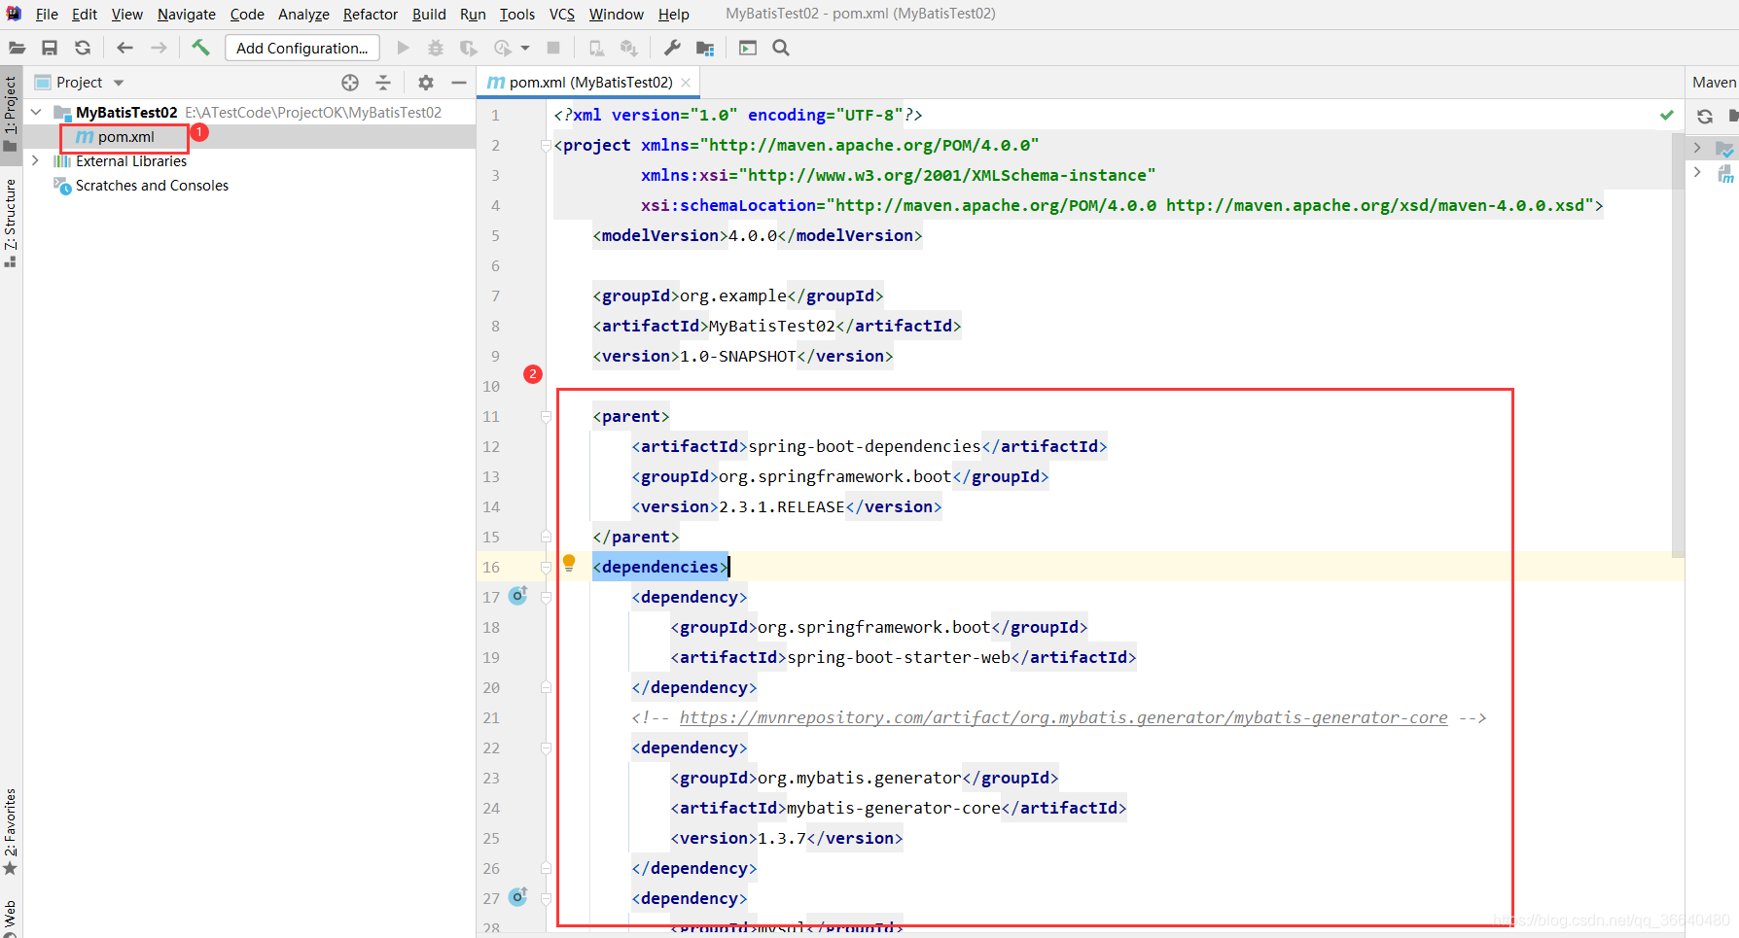1739x938 pixels.
Task: Fold the parent tag at line 11
Action: [546, 416]
